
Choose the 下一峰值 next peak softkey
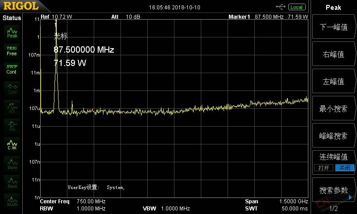click(333, 27)
